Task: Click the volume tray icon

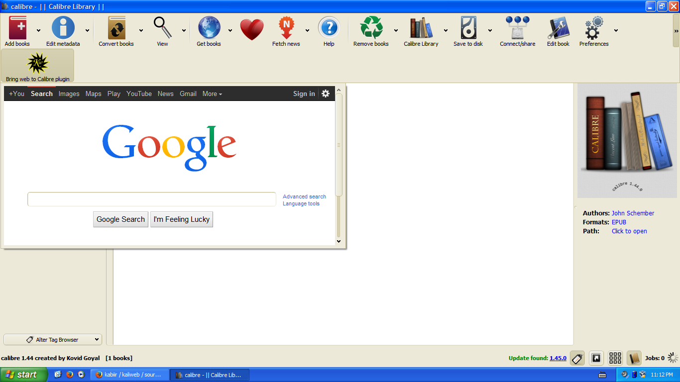Action: click(625, 375)
